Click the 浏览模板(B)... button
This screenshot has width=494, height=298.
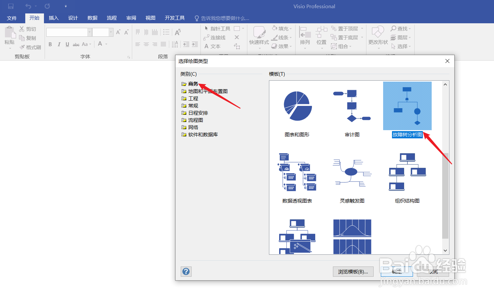(353, 271)
